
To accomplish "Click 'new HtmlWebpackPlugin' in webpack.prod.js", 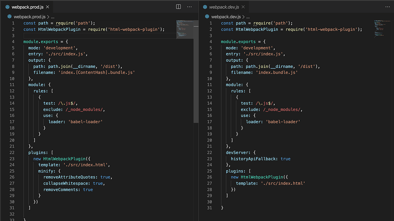I will (59, 159).
